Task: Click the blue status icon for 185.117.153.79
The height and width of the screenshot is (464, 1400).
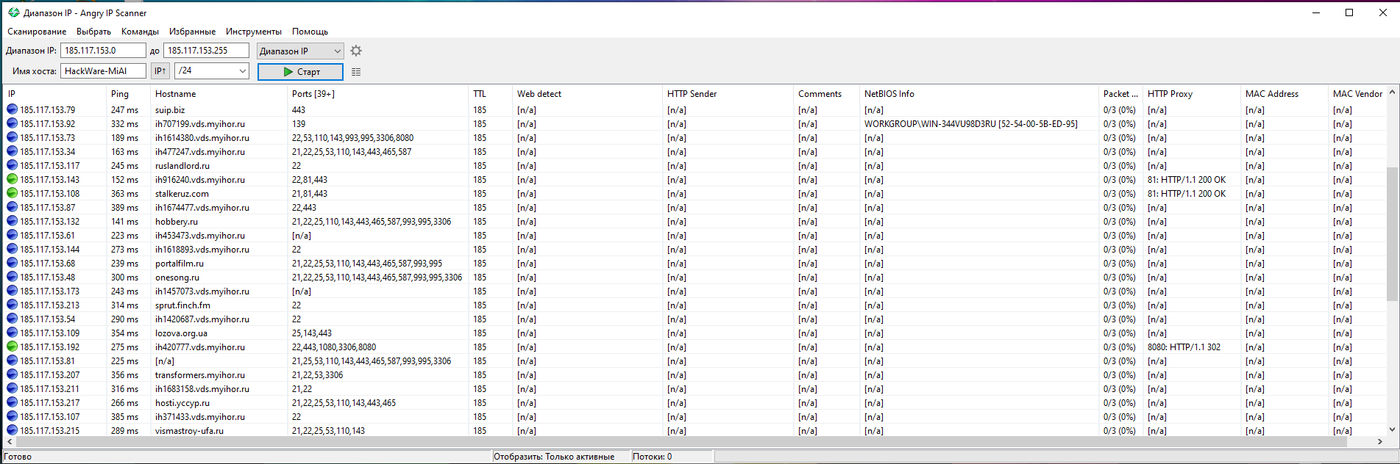Action: coord(12,110)
